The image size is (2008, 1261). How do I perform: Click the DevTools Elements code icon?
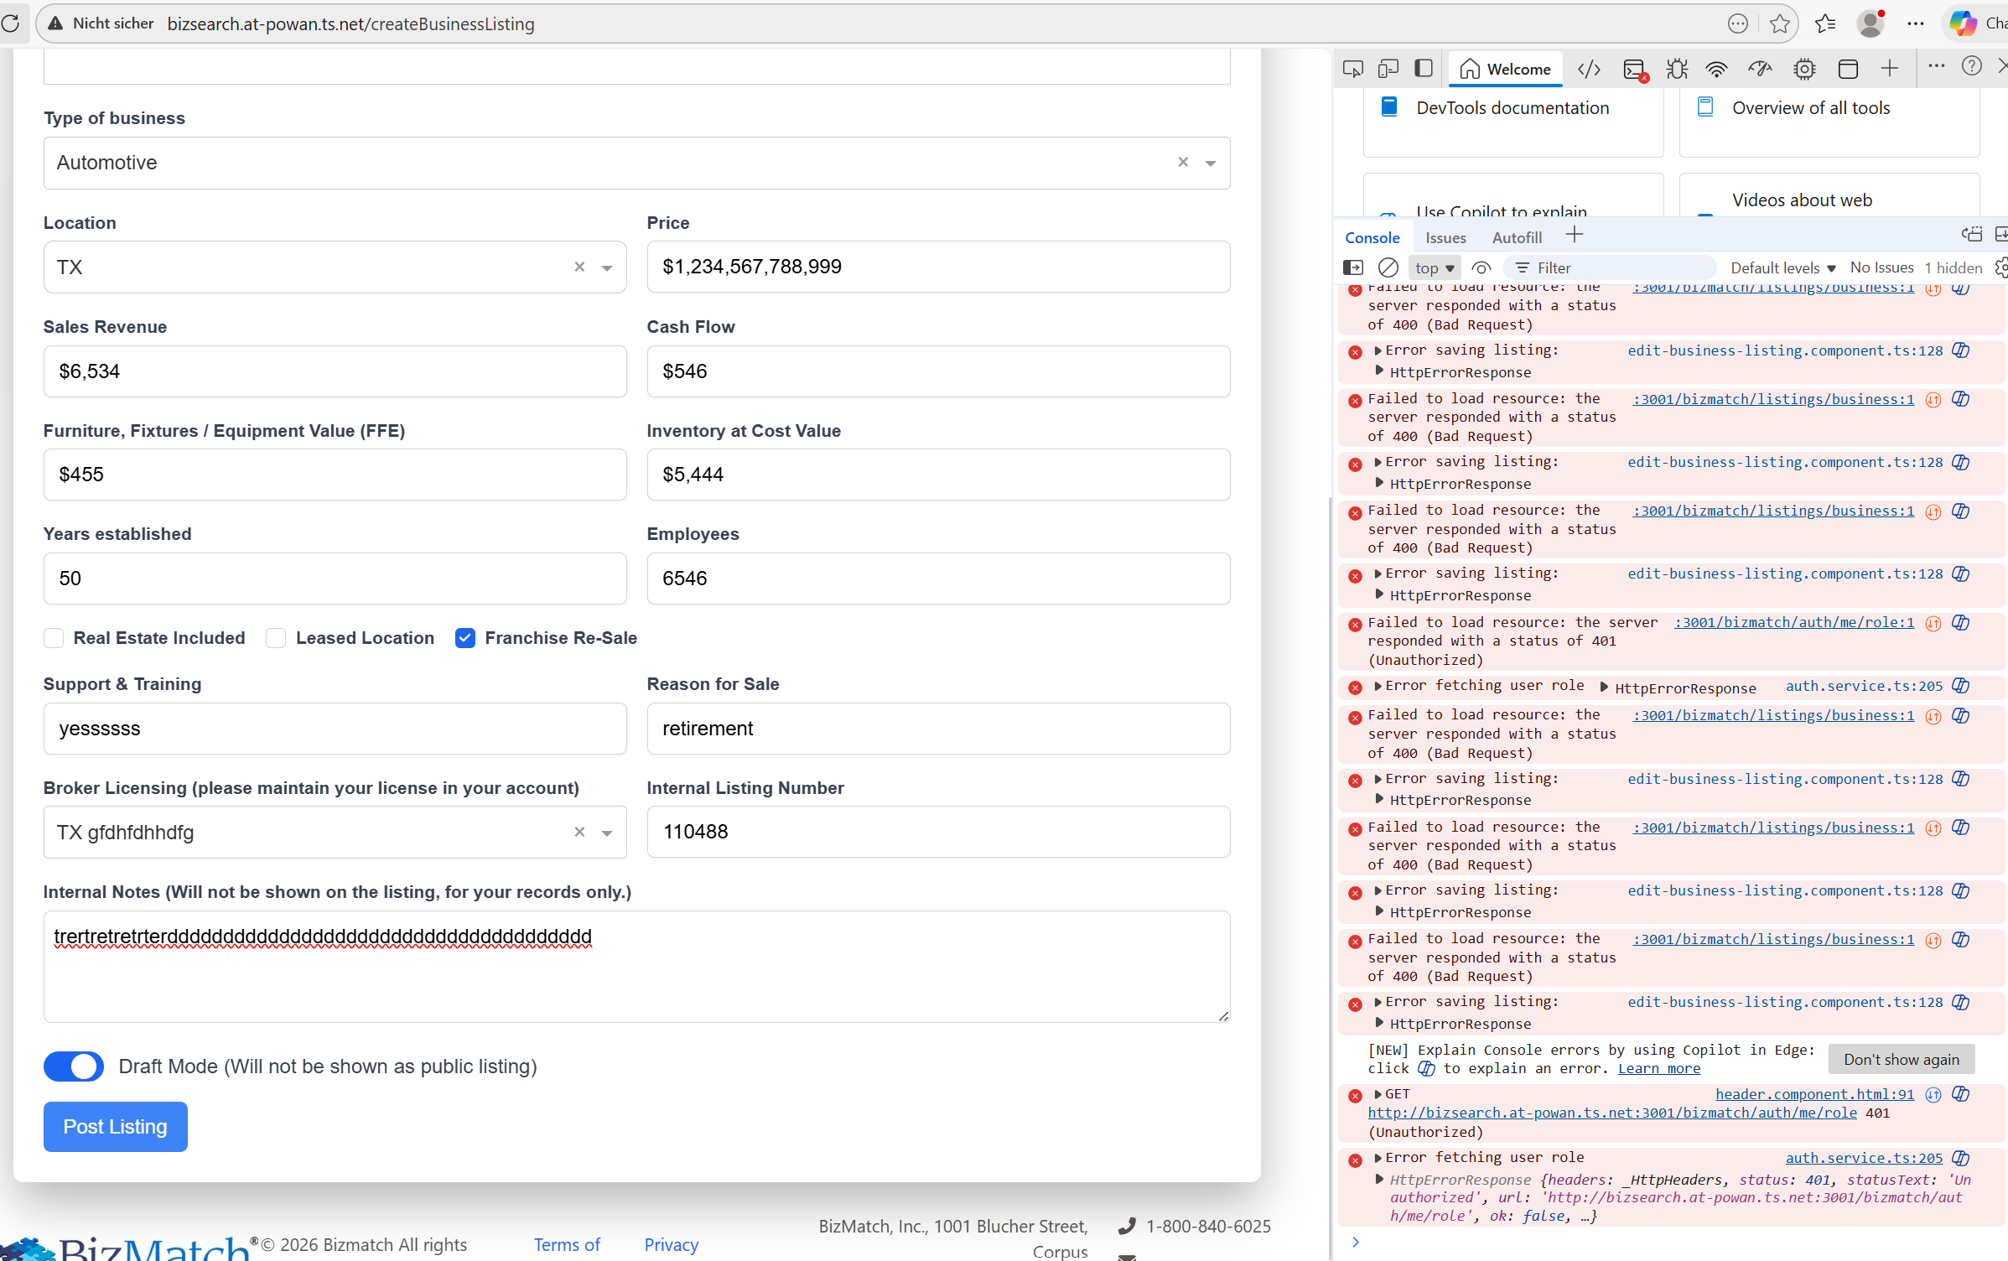[x=1589, y=69]
